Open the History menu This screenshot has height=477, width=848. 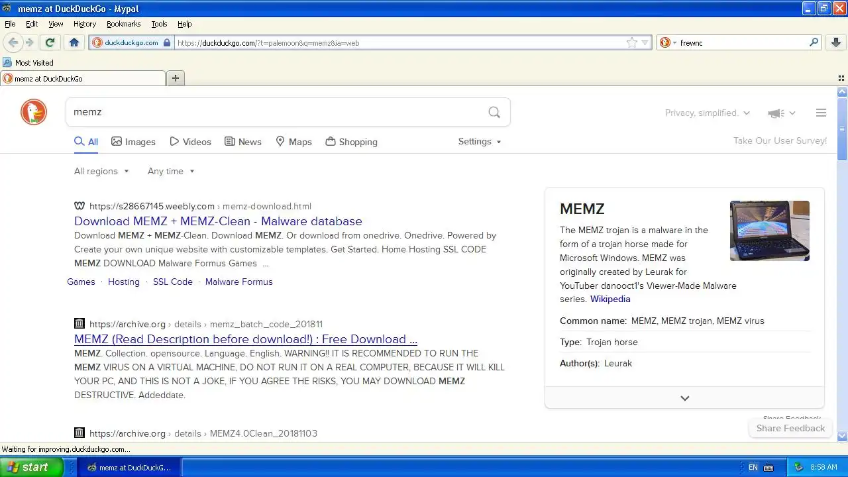tap(85, 24)
